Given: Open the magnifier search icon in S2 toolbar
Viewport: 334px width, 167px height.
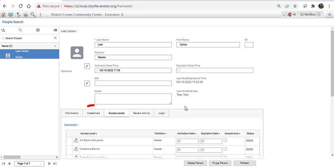Looking at the screenshot, I should coord(33,15).
